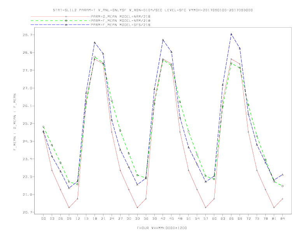This screenshot has height=238, width=308.
Task: Click the blue dashed legend line sample
Action: coord(60,25)
